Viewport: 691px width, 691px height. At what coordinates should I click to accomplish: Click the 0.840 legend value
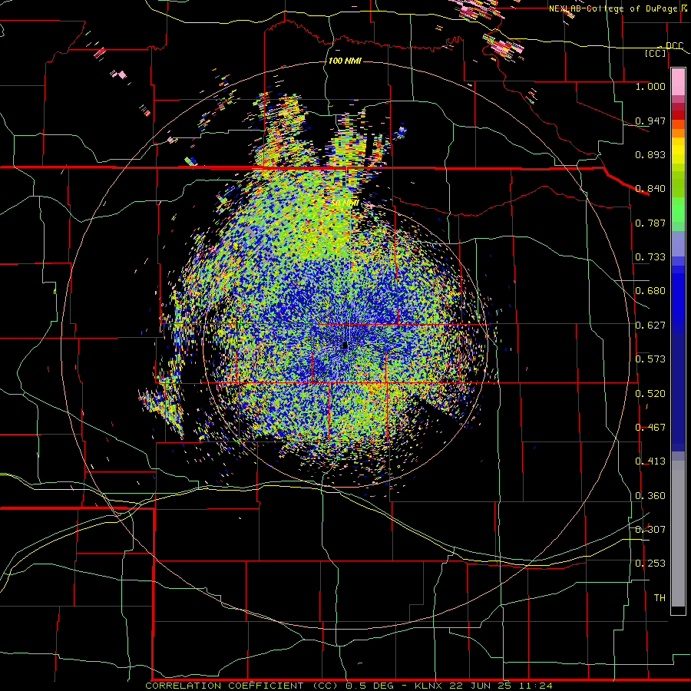tap(650, 189)
